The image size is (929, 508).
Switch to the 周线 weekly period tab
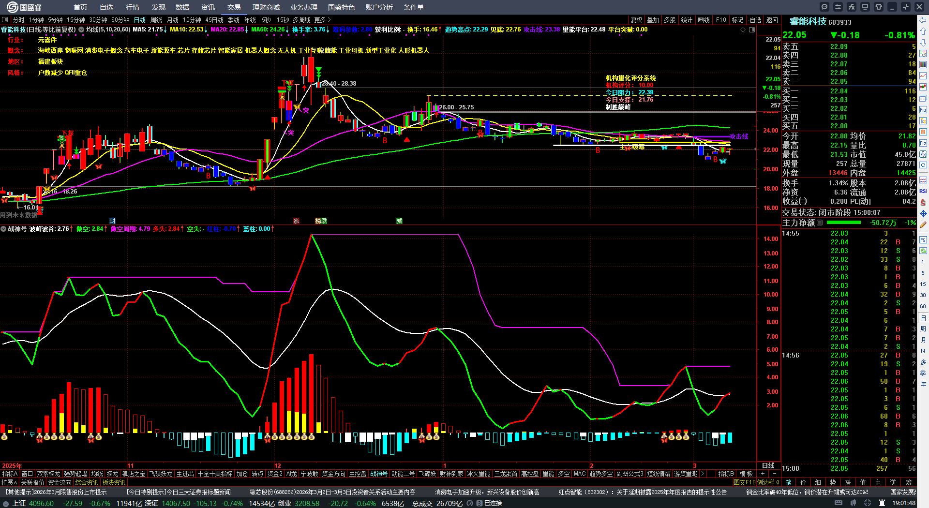pyautogui.click(x=156, y=20)
